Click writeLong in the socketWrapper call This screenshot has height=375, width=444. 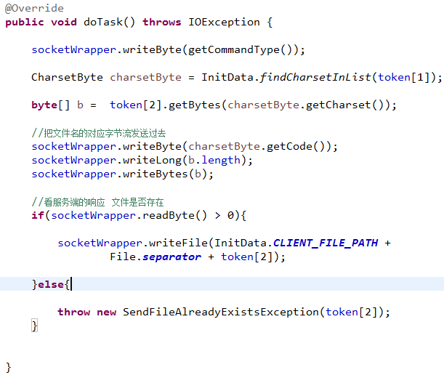click(152, 161)
